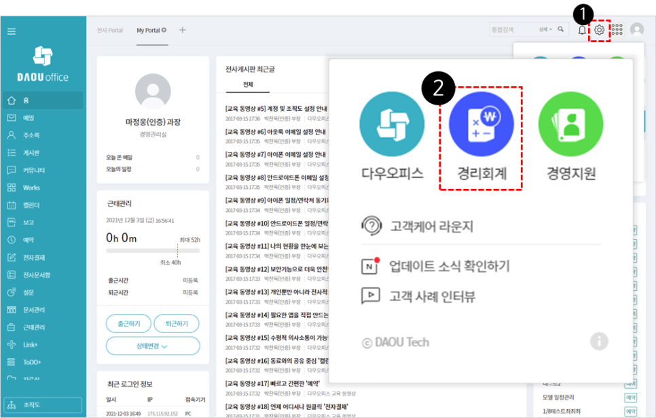Open 업데이트 소식 확인하기 link
The image size is (656, 418).
point(435,266)
